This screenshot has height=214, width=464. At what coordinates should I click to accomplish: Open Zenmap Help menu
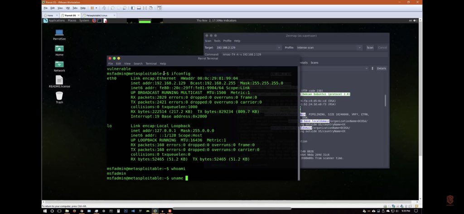[237, 41]
